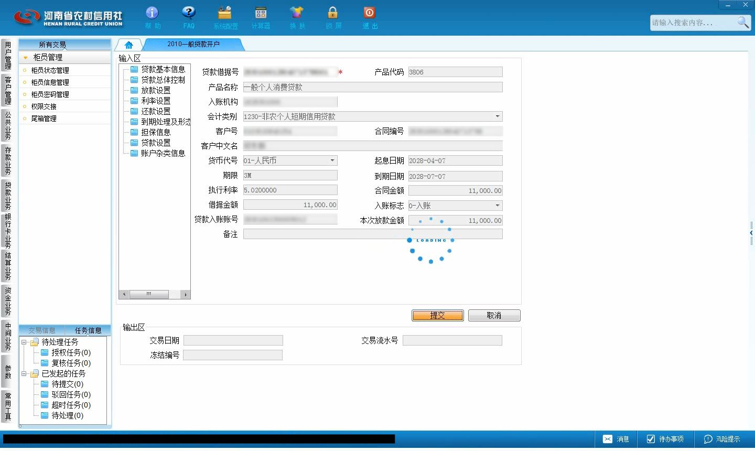Launch the Calculator (计算器) tool
The height and width of the screenshot is (451, 755).
[261, 13]
